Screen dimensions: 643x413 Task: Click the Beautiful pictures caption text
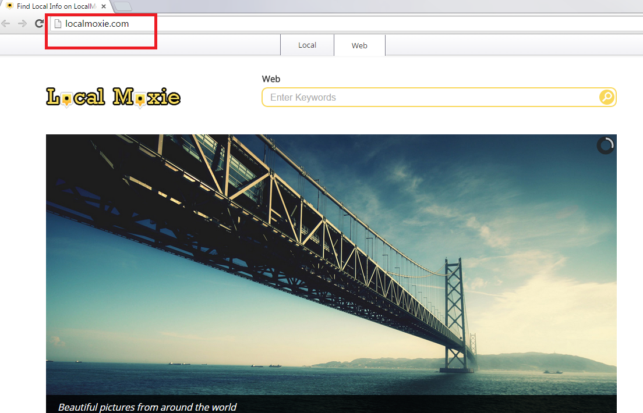(x=147, y=407)
